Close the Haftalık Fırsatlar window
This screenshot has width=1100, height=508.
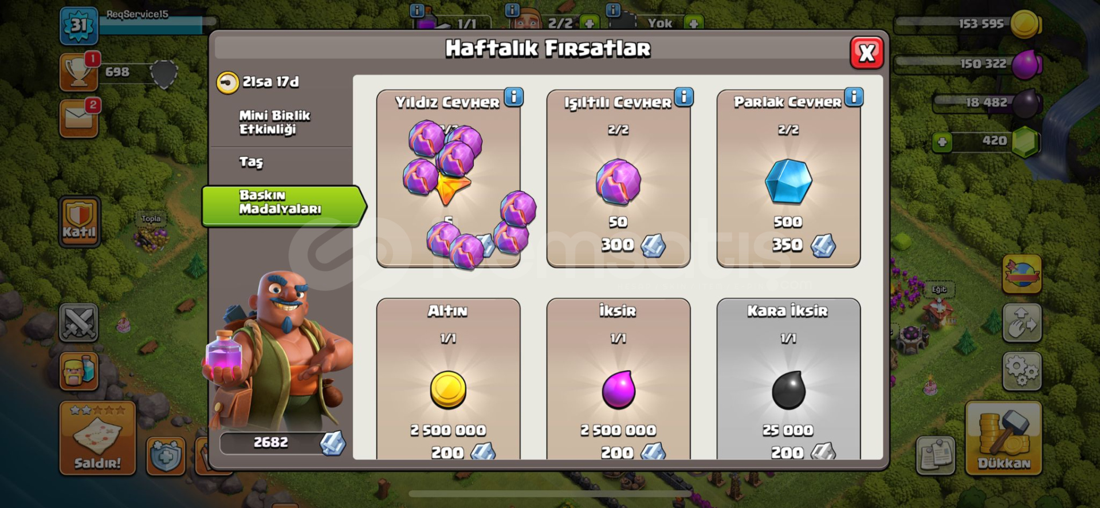point(867,53)
